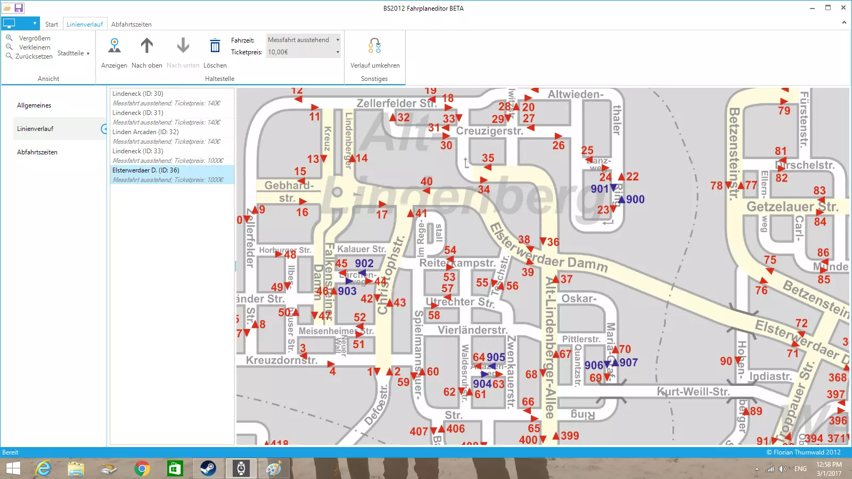
Task: Delete the stop with Löschen
Action: tap(215, 53)
